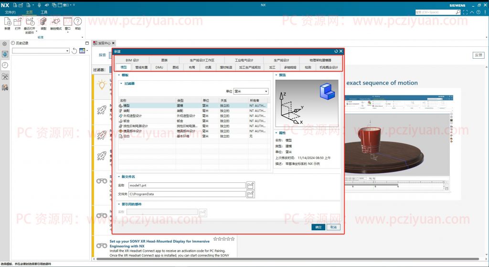Click the open folder icon in quick access toolbar

click(x=21, y=5)
